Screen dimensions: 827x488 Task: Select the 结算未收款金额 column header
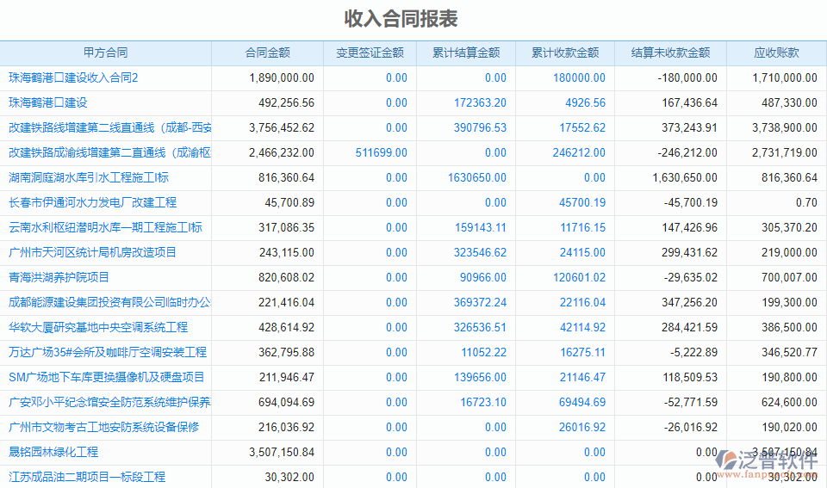[x=670, y=53]
